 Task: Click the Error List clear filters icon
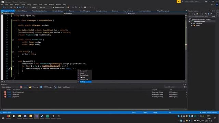(x=55, y=87)
